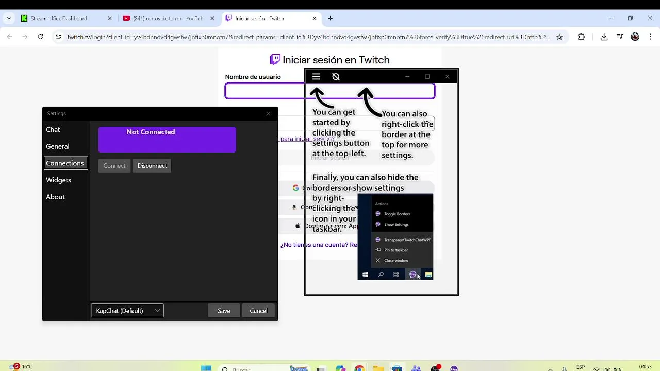This screenshot has width=660, height=371.
Task: Reload the Twitch login page
Action: tap(40, 37)
